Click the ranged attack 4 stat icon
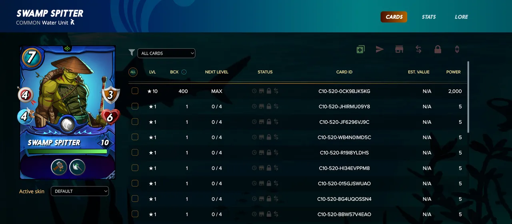The image size is (512, 224). [26, 95]
